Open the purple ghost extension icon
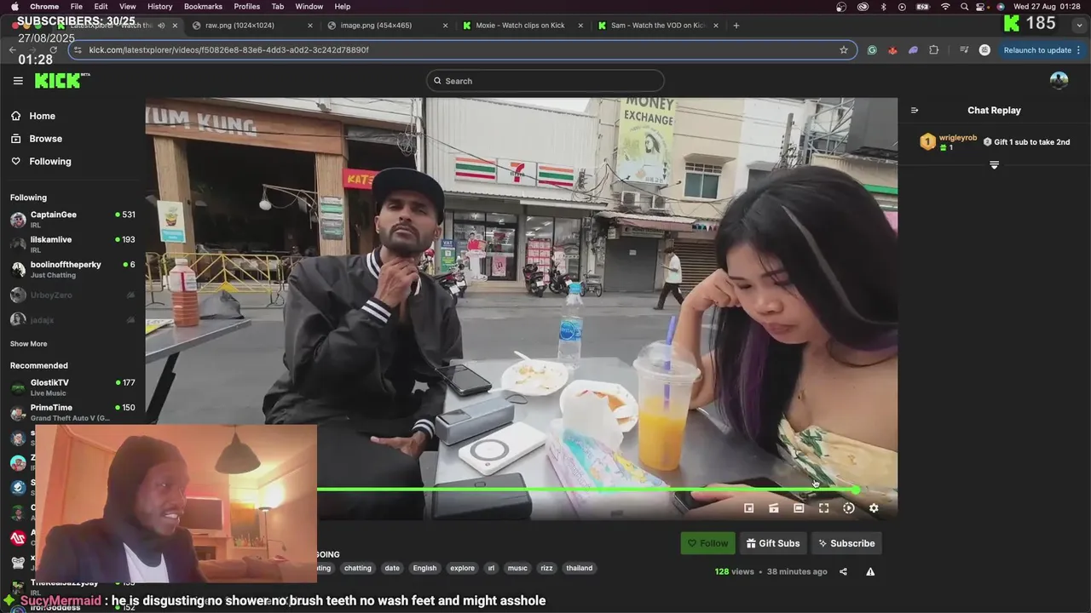Image resolution: width=1091 pixels, height=613 pixels. pos(913,50)
